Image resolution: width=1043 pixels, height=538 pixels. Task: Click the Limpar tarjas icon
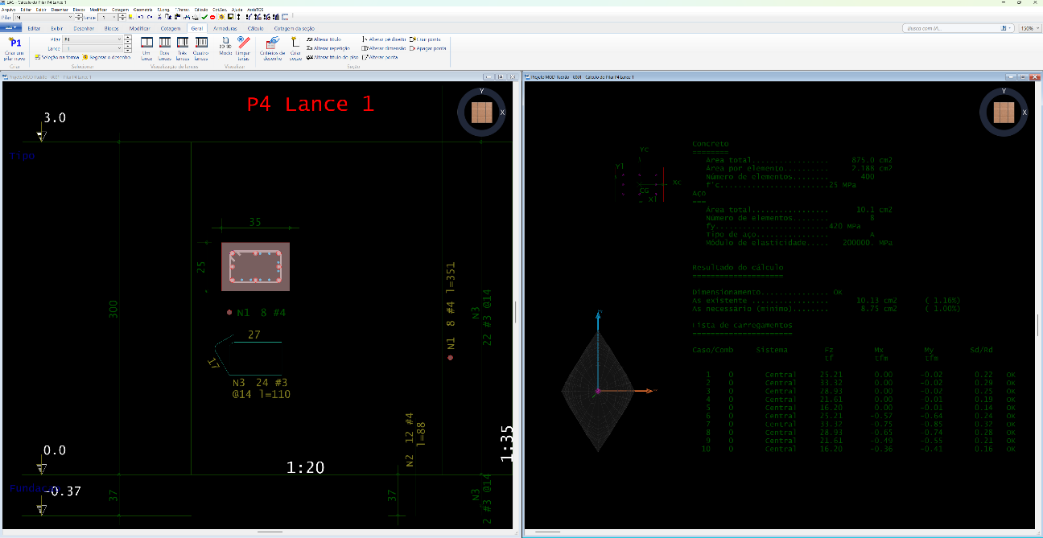pos(243,47)
